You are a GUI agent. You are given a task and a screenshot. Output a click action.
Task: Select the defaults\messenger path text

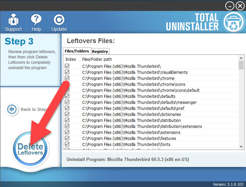pyautogui.click(x=139, y=103)
